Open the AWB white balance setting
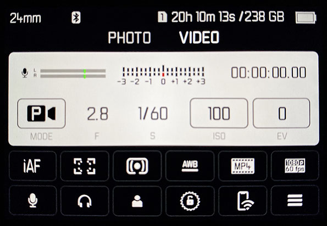 tap(190, 166)
